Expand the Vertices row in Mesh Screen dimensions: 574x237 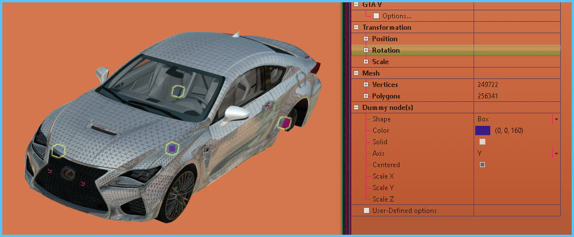(x=366, y=85)
